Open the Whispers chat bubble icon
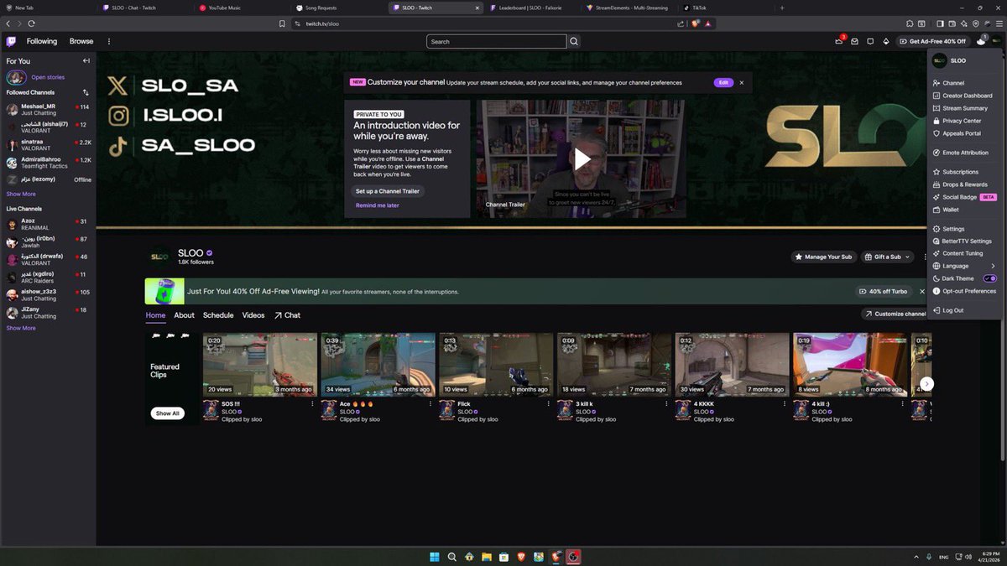This screenshot has height=566, width=1007. pos(870,41)
